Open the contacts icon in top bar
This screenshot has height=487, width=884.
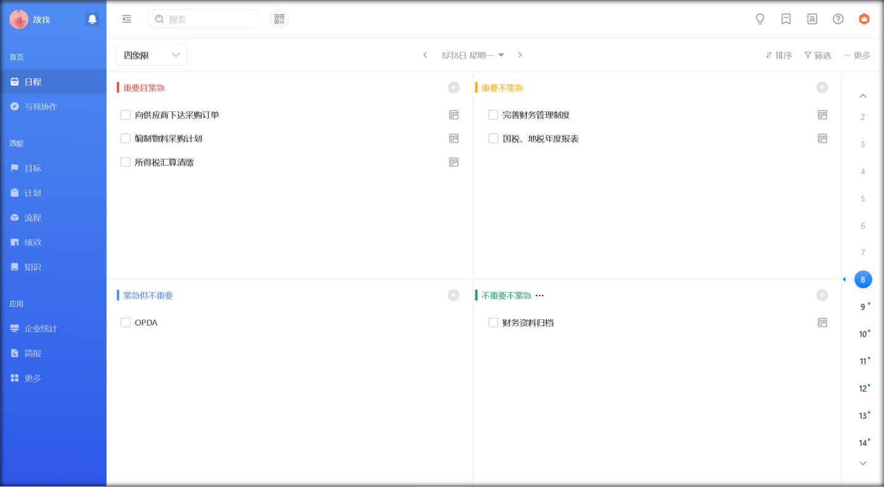812,20
